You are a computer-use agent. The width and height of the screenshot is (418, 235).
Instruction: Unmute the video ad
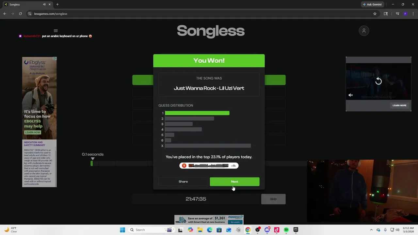point(351,95)
